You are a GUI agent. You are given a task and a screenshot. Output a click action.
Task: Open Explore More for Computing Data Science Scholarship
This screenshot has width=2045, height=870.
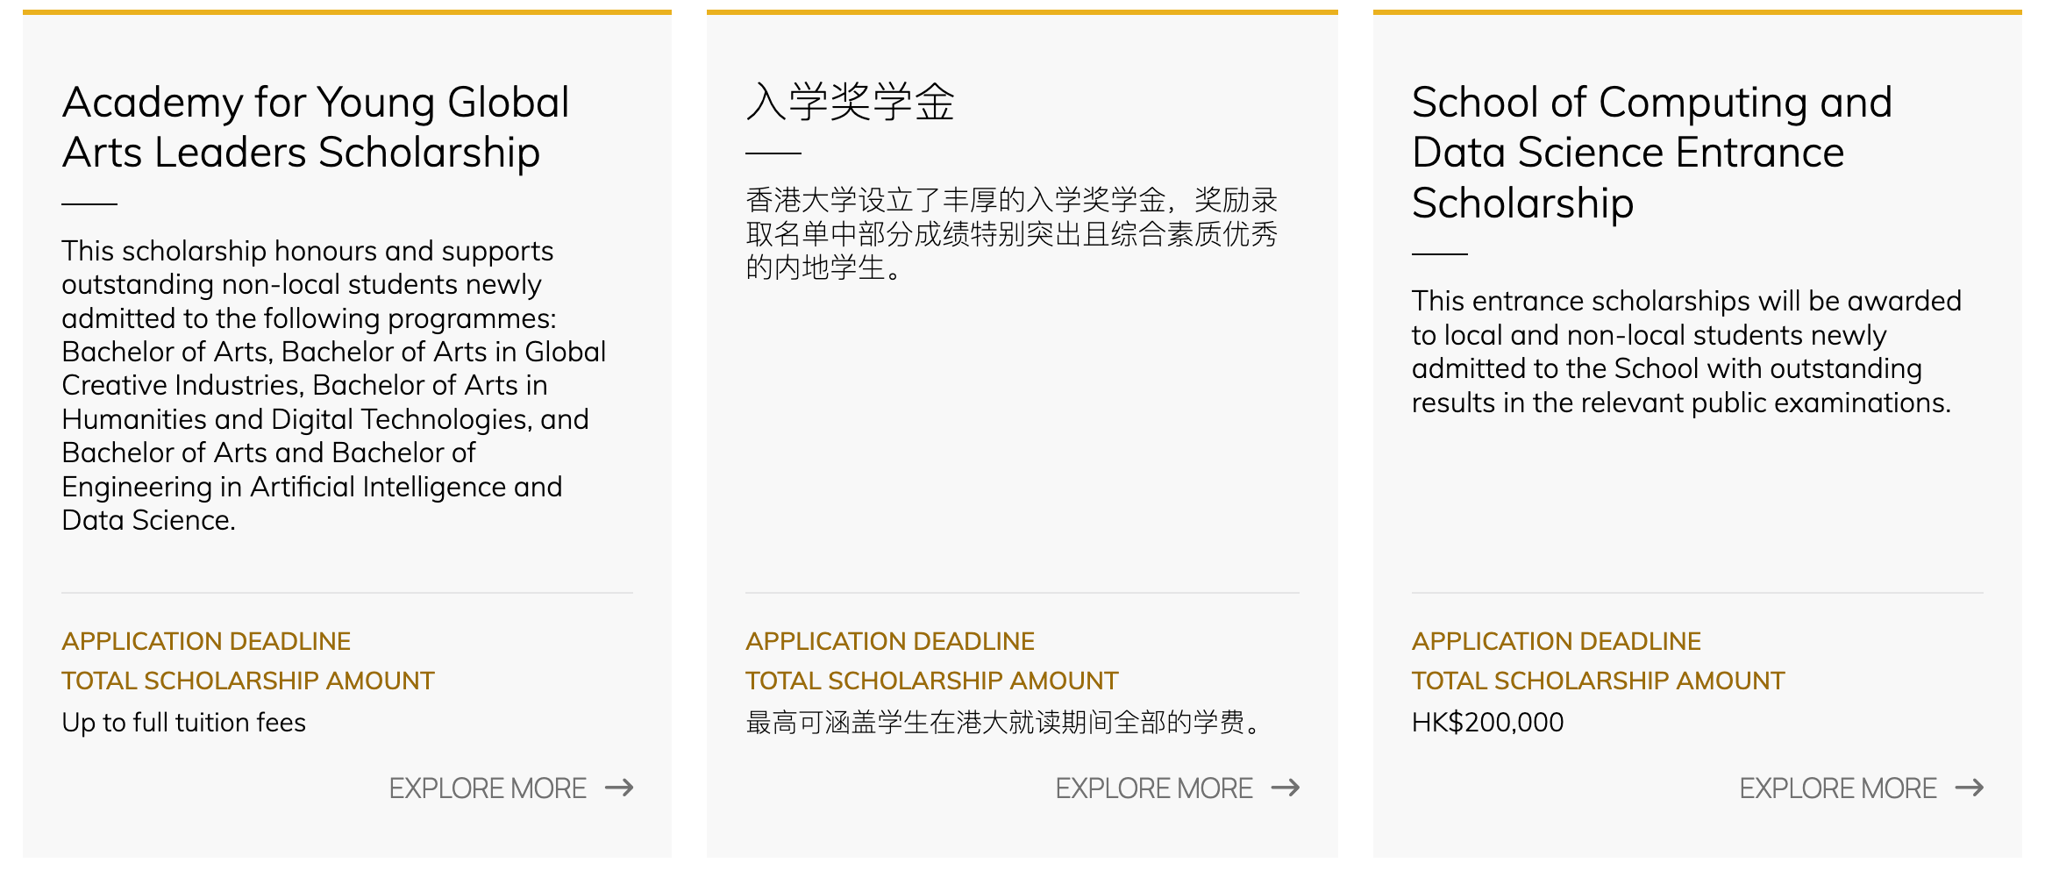[x=1838, y=788]
